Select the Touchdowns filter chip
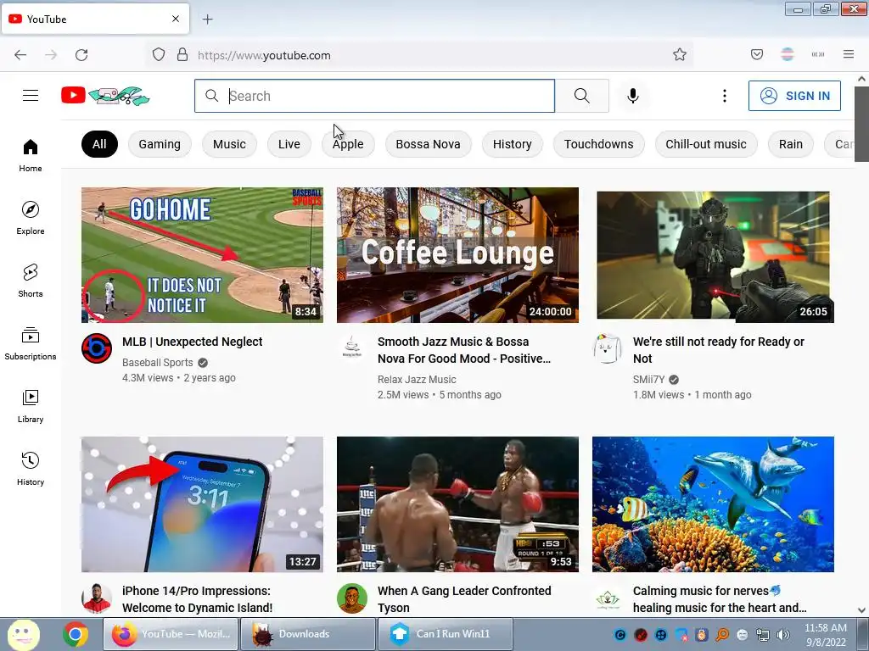The width and height of the screenshot is (869, 651). [598, 144]
